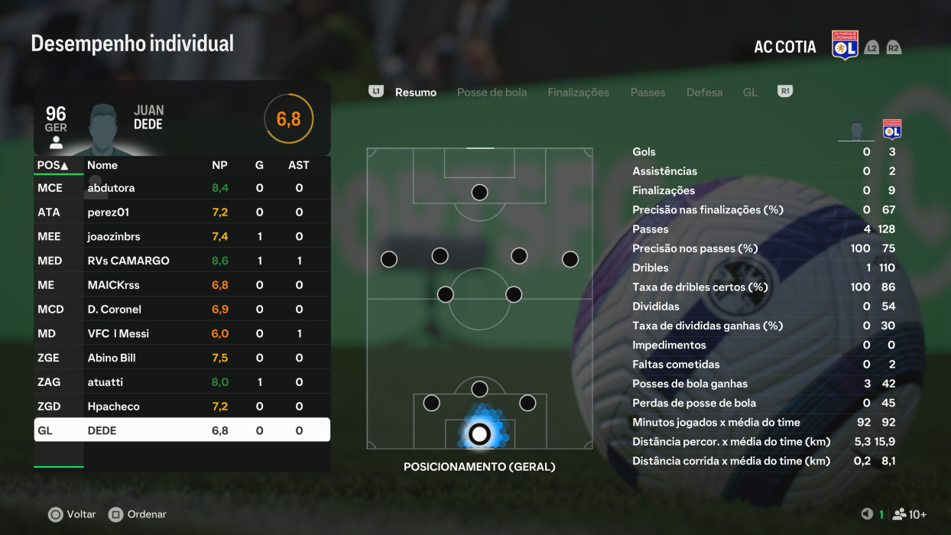The image size is (951, 535).
Task: Click the R1 icon to cycle tabs right
Action: 784,90
